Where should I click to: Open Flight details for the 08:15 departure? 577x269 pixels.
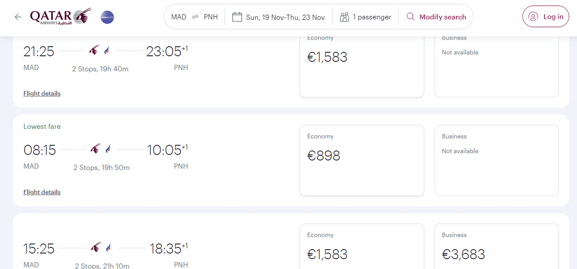pos(42,192)
